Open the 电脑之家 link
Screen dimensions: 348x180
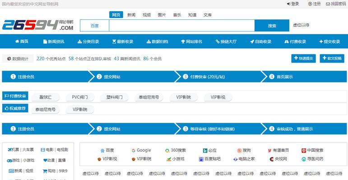click(244, 159)
